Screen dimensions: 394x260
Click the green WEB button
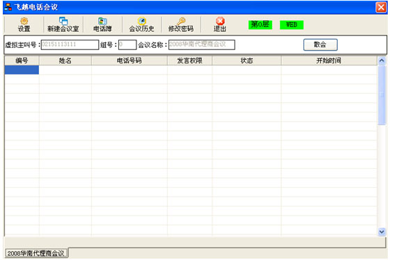[x=292, y=24]
